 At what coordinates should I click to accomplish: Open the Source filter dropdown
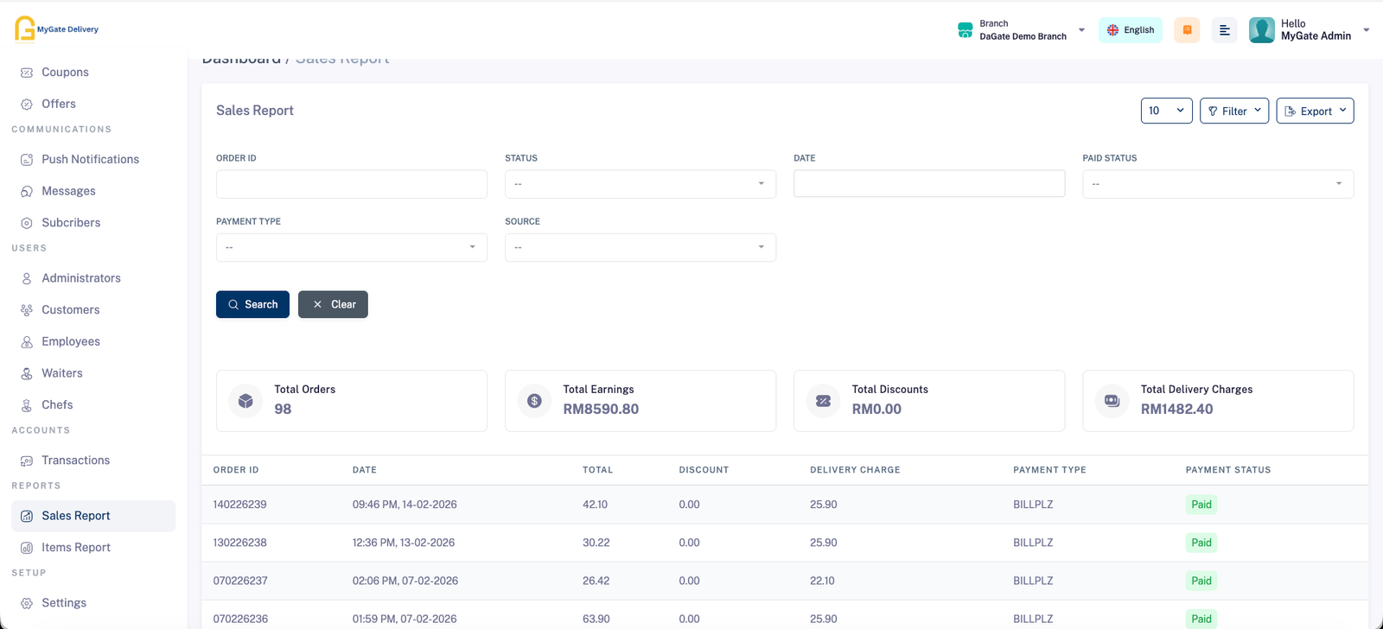point(640,248)
